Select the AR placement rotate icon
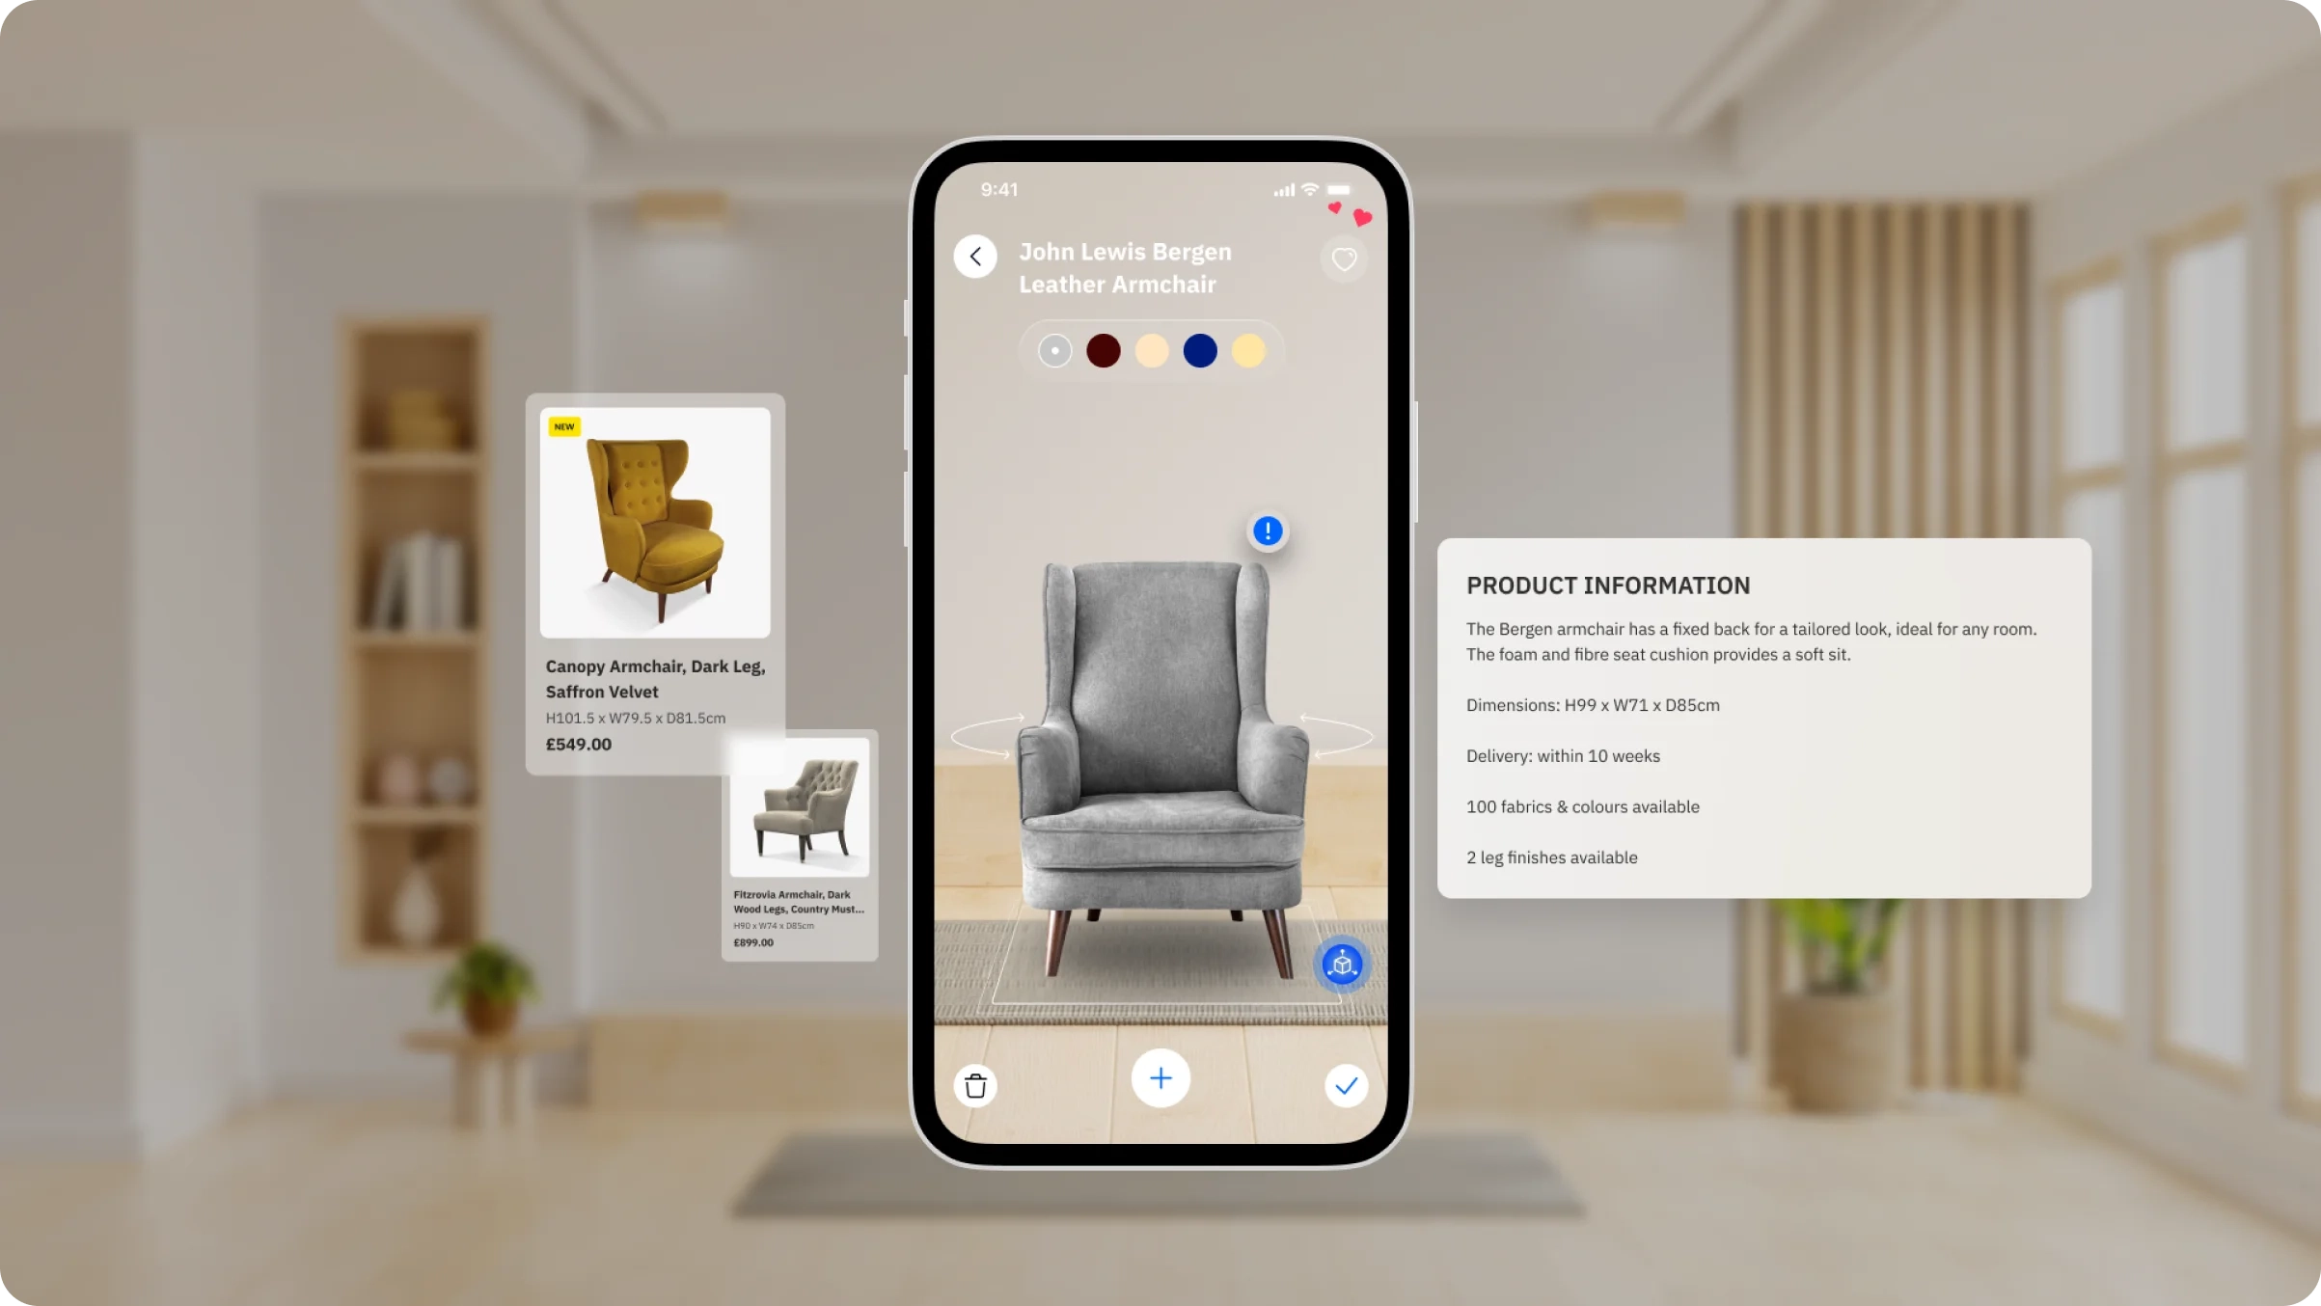This screenshot has width=2321, height=1306. tap(1342, 964)
